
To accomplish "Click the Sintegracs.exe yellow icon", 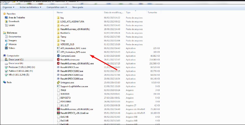I will pos(58,82).
